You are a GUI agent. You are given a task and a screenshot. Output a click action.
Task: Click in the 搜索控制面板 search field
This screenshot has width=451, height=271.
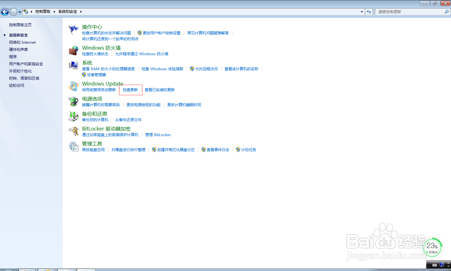click(410, 12)
